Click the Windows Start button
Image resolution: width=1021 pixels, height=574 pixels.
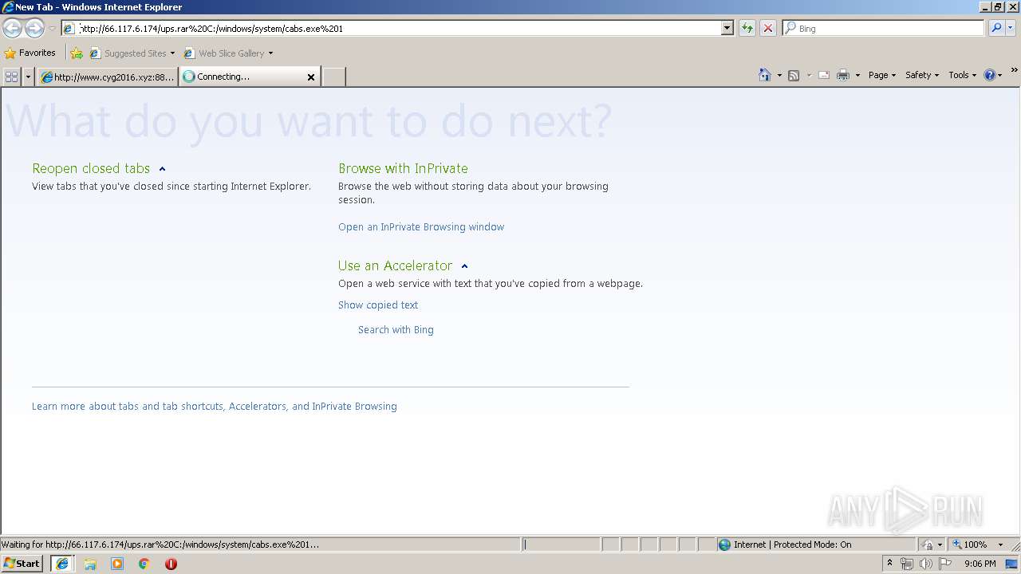(22, 564)
